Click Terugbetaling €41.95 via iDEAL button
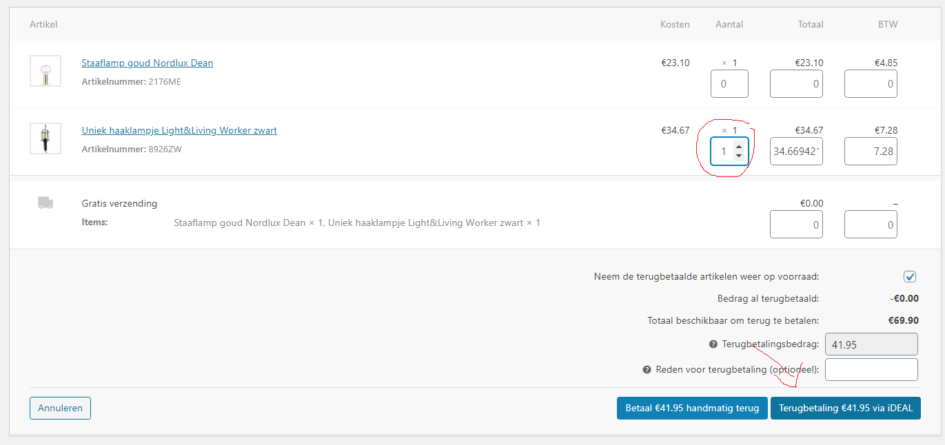The image size is (945, 445). (845, 408)
